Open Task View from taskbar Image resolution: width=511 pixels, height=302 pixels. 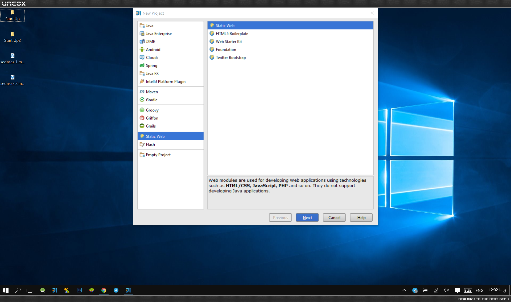coord(30,290)
